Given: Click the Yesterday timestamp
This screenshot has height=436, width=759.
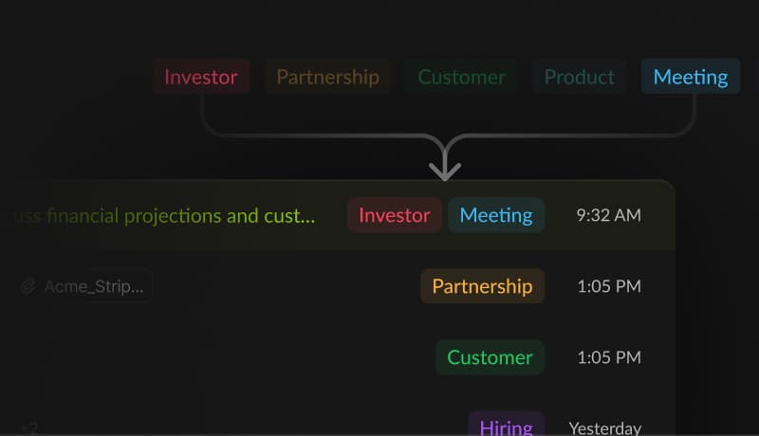Looking at the screenshot, I should (605, 427).
